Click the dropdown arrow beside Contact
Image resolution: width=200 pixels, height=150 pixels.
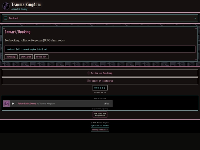(195, 18)
